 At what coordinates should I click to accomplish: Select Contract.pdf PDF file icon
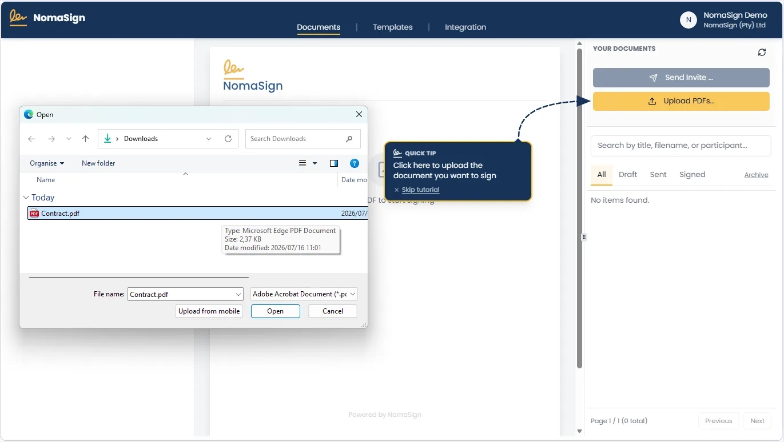[34, 214]
